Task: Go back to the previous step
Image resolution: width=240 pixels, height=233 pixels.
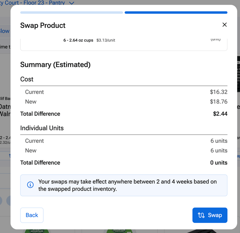Action: pos(32,215)
